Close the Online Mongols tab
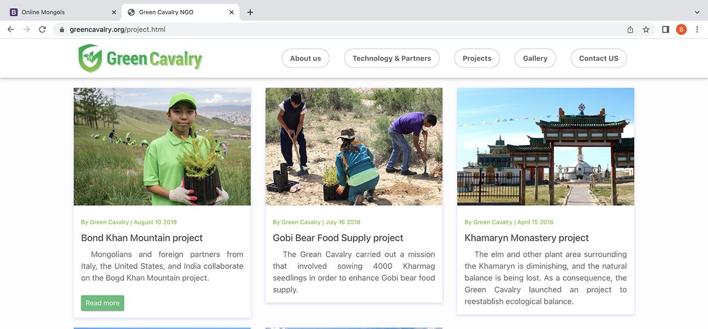 tap(114, 12)
